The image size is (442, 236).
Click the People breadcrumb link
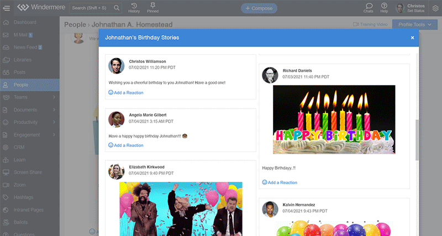click(75, 24)
